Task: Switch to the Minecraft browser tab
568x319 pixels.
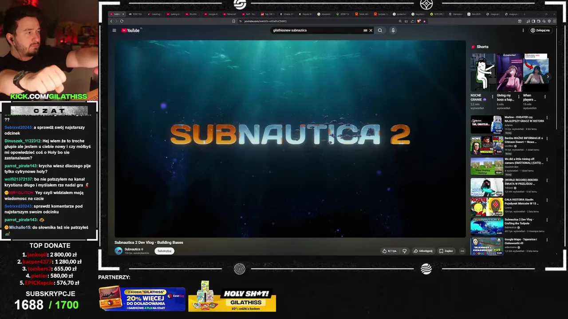Action: [231, 14]
